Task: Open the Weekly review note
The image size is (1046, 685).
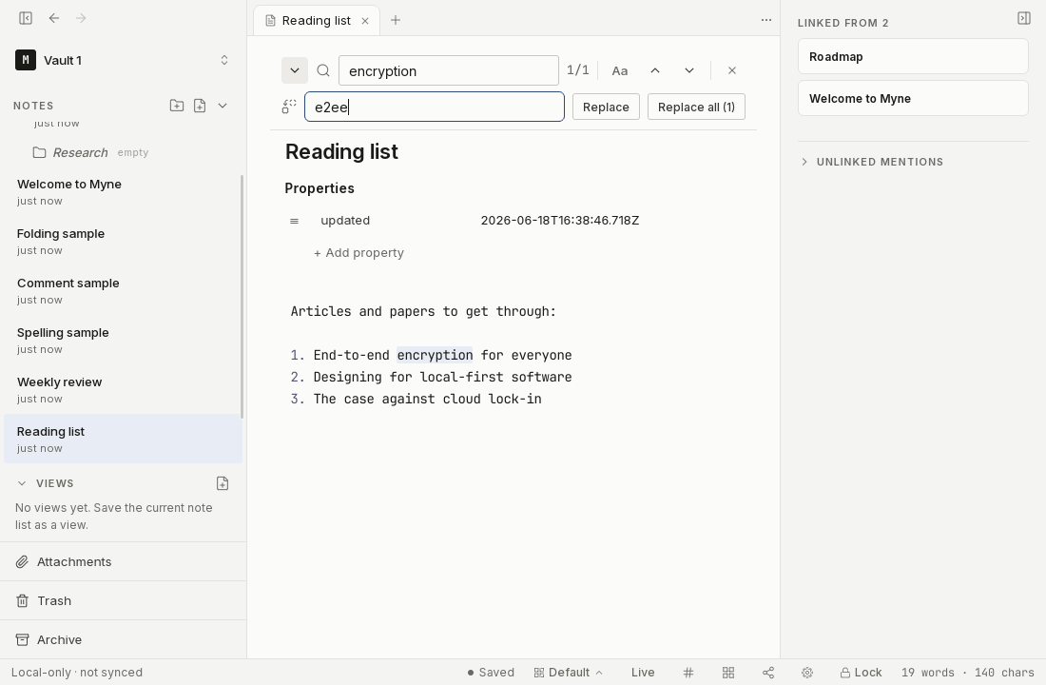Action: [x=123, y=389]
